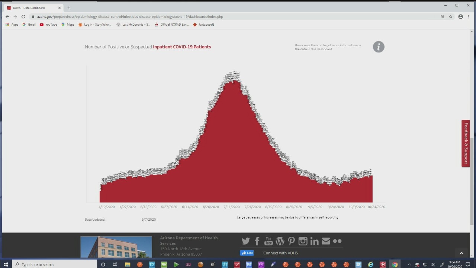Reload the page
The width and height of the screenshot is (476, 268).
click(23, 17)
